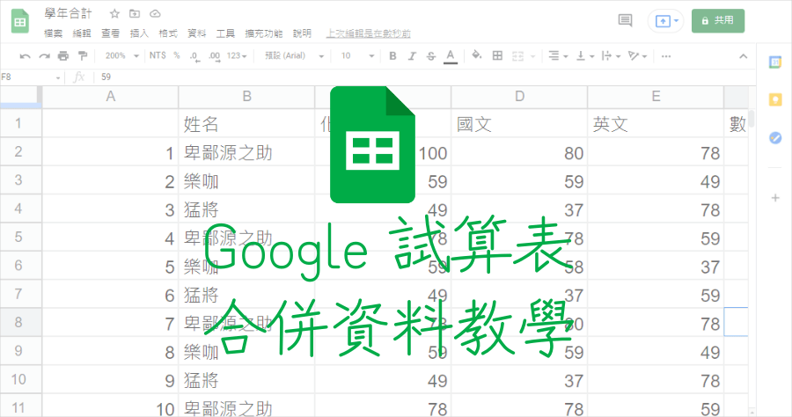Open the text color picker

point(451,56)
